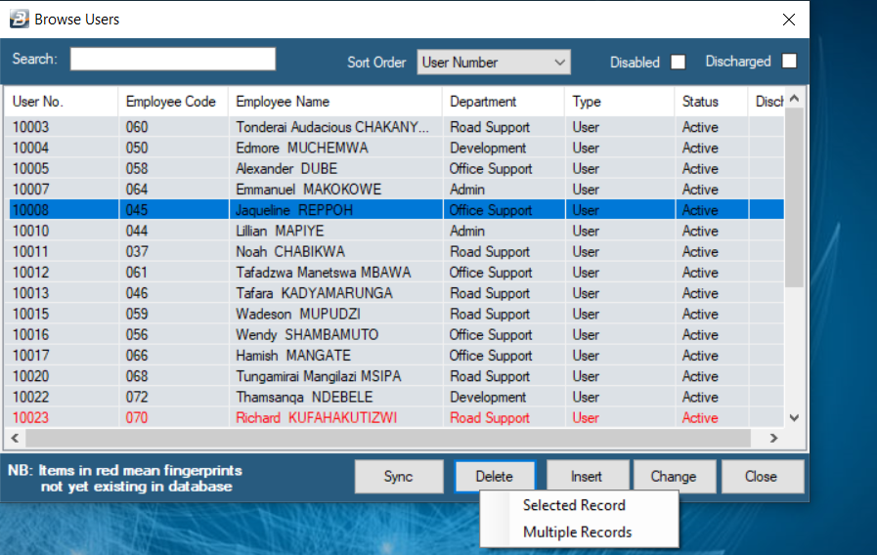Click the horizontal scrollbar left arrow

(x=15, y=438)
